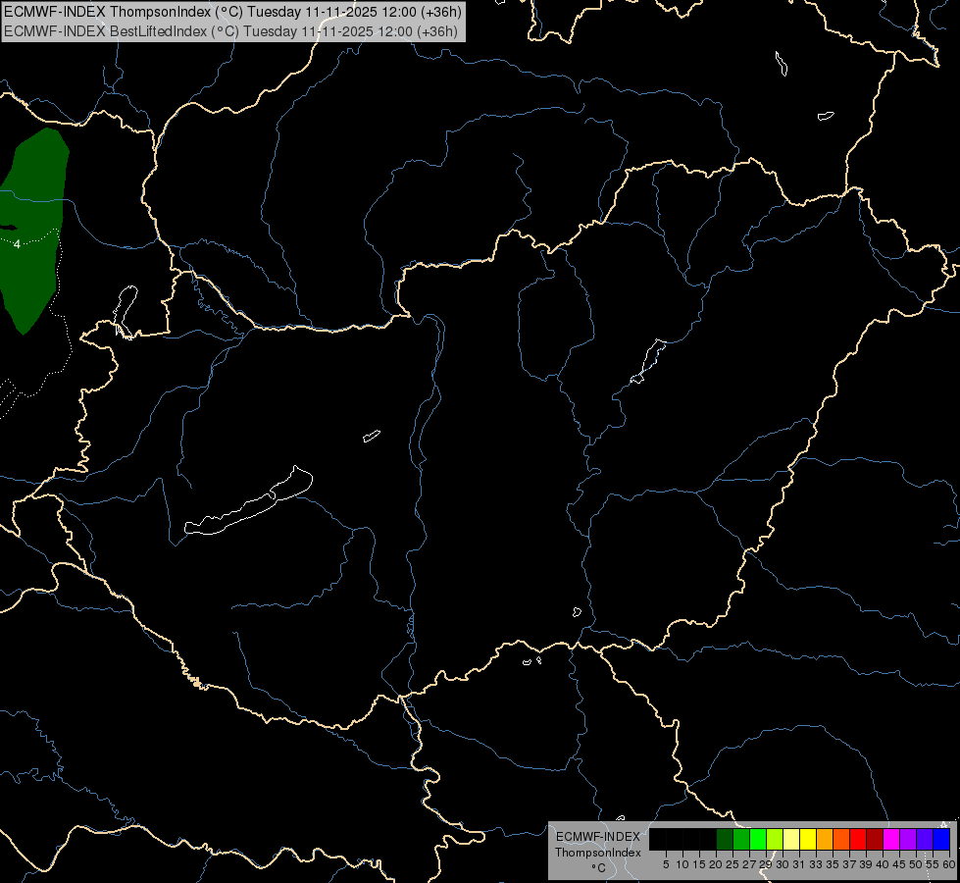Click the ThompsonIndex title line at top
The width and height of the screenshot is (960, 883).
(232, 11)
